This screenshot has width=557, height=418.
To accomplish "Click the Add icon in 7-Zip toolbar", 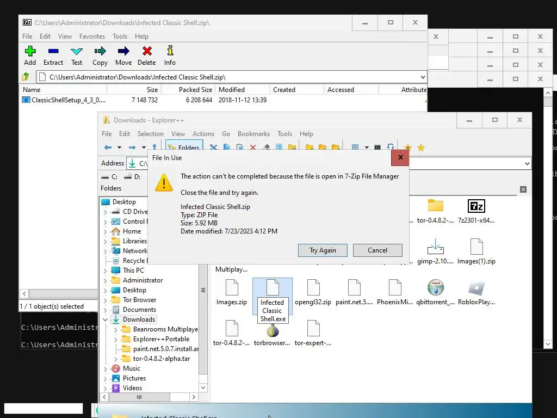I will click(30, 51).
